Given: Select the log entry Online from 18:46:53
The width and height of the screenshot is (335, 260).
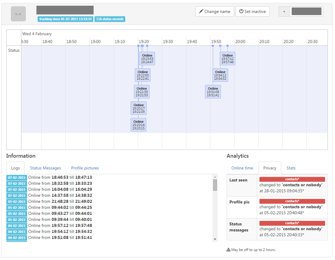Looking at the screenshot, I should pyautogui.click(x=60, y=178).
